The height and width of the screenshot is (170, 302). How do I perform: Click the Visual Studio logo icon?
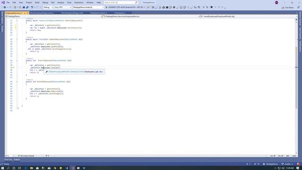click(3, 2)
